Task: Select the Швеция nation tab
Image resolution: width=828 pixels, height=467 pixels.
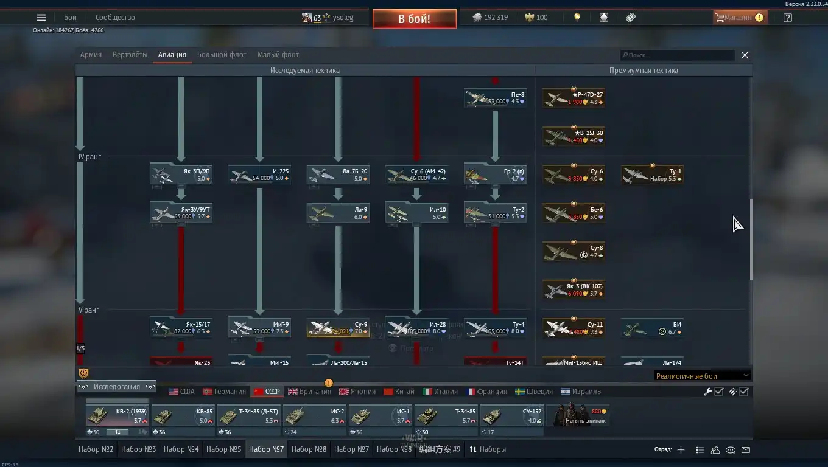Action: 534,392
